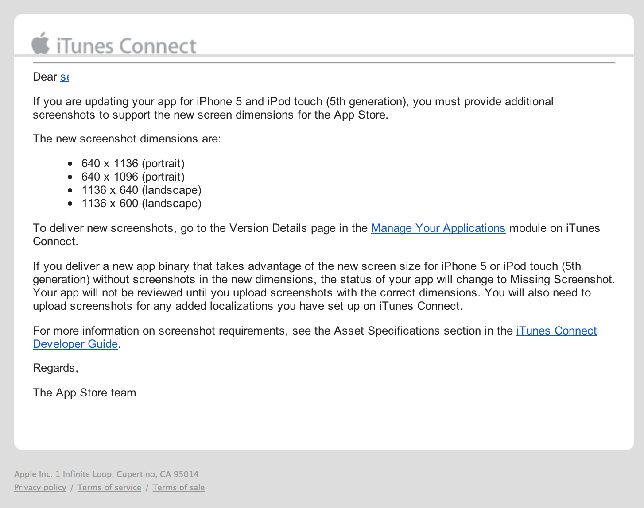
Task: Open the iTunes Connect Developer Guide link
Action: [x=556, y=331]
